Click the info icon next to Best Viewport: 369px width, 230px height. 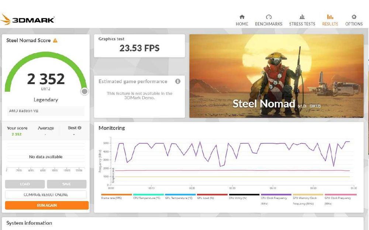pyautogui.click(x=80, y=128)
